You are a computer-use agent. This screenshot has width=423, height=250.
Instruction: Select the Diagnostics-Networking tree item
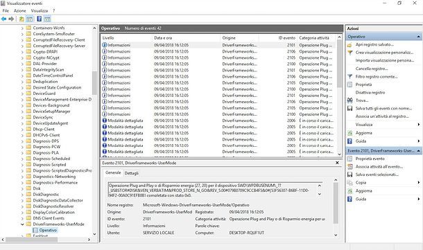coord(54,177)
